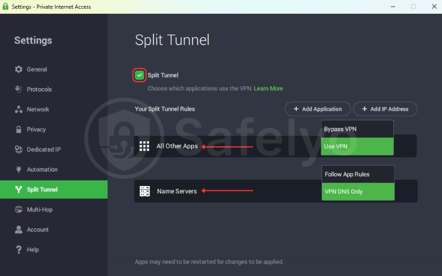Disable the Split Tunnel checkbox
442x276 pixels.
(x=140, y=75)
